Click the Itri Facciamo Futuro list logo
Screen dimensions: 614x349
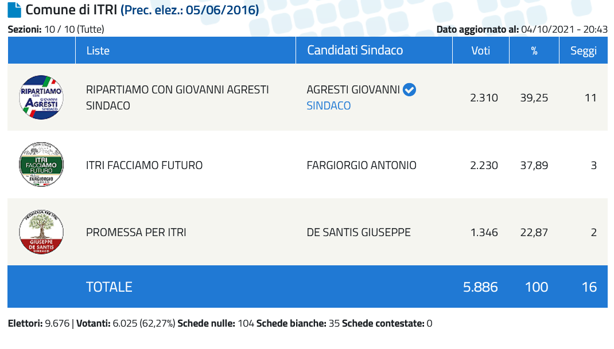[x=41, y=164]
